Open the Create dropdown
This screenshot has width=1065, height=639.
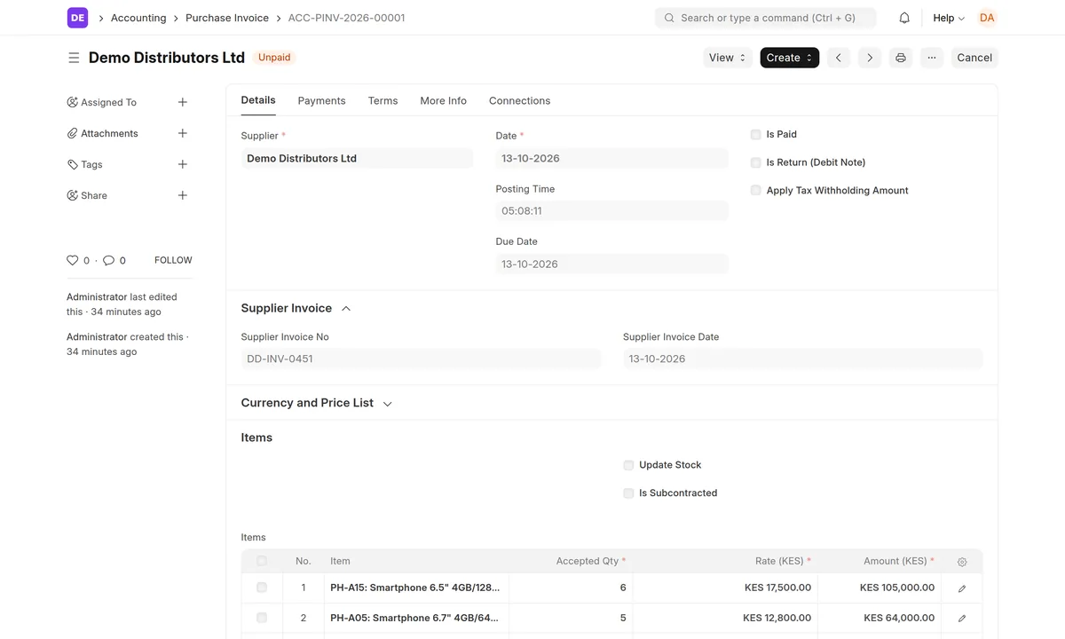tap(789, 58)
